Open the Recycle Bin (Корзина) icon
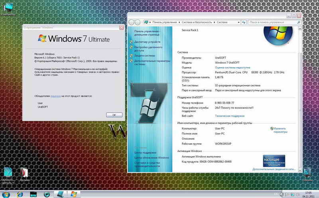 (x=307, y=174)
